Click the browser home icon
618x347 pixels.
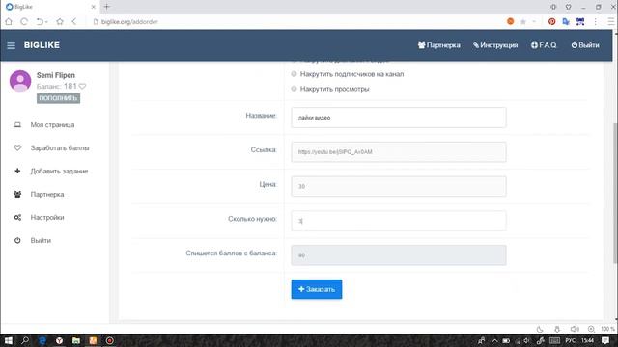pyautogui.click(x=9, y=21)
